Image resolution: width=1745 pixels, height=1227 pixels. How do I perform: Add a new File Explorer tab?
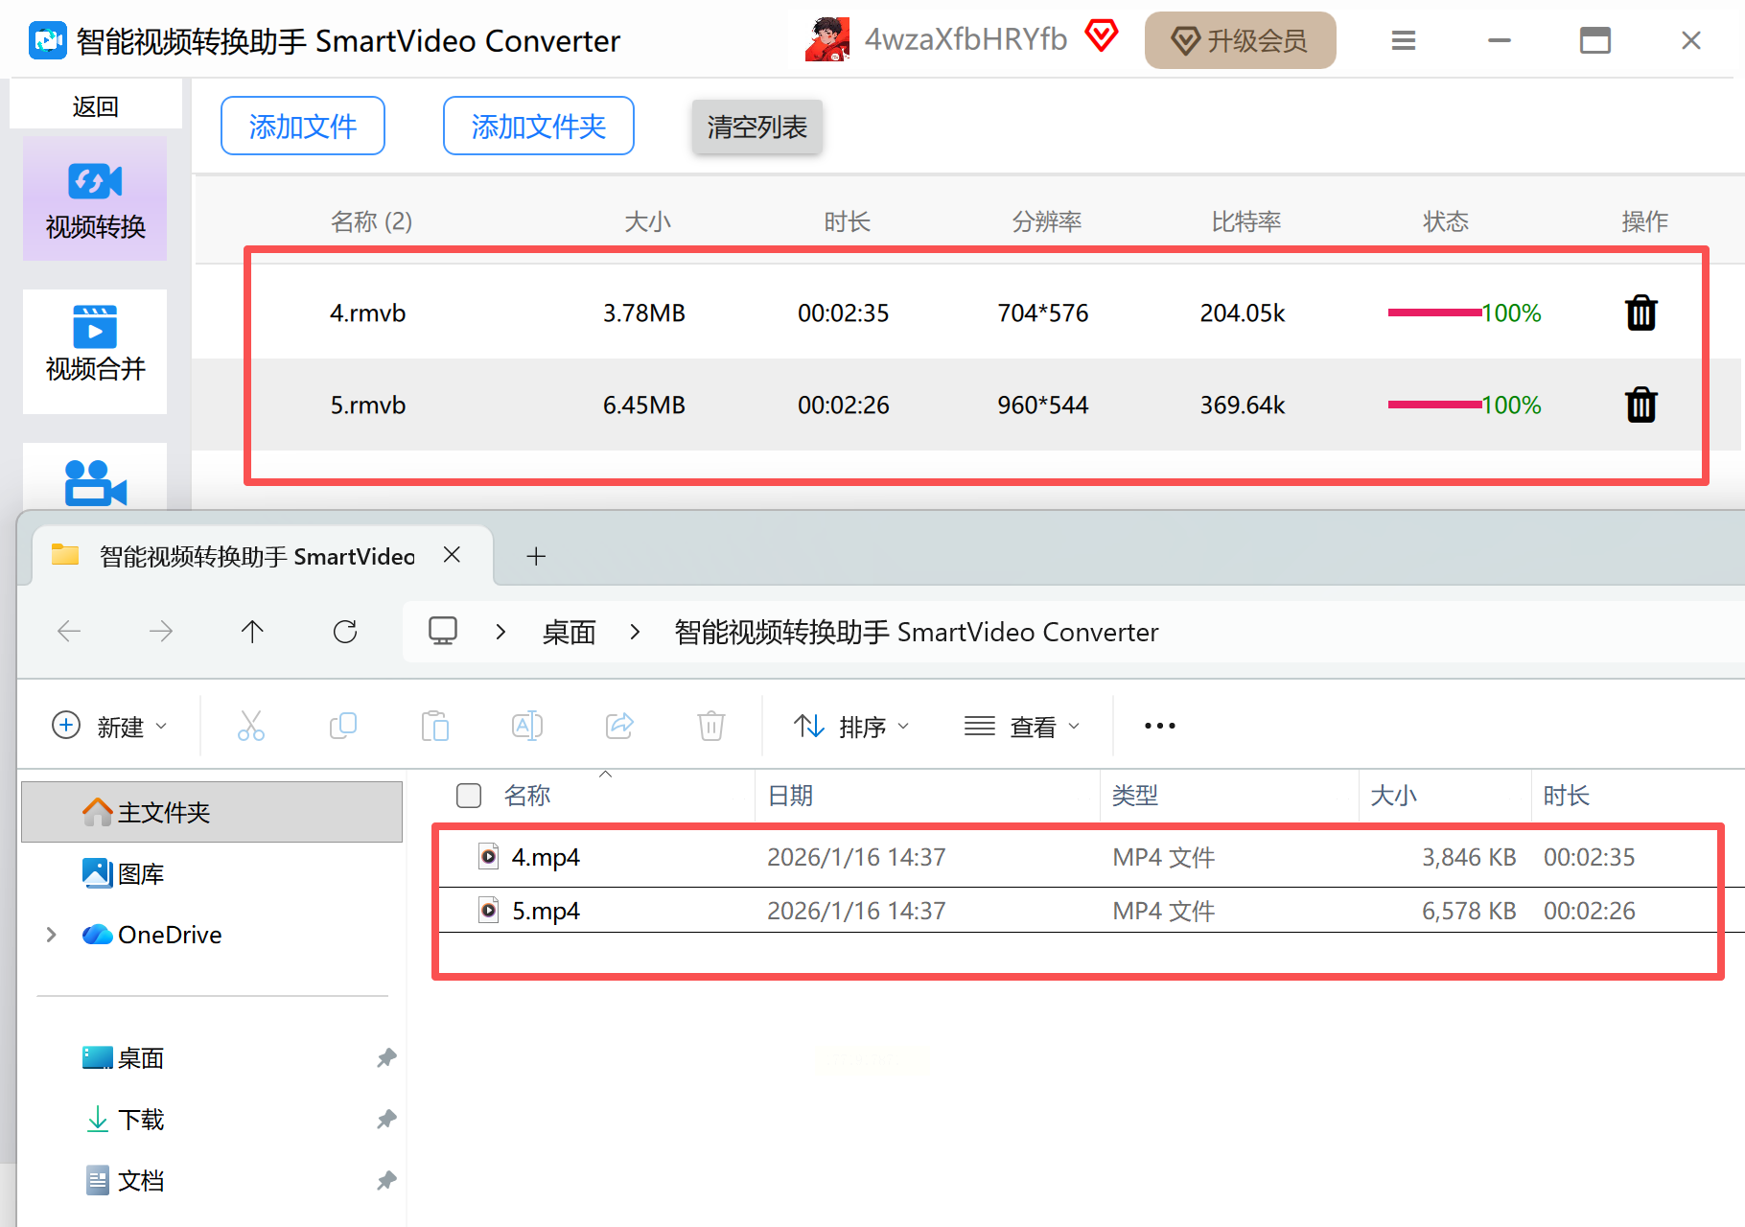click(x=536, y=556)
